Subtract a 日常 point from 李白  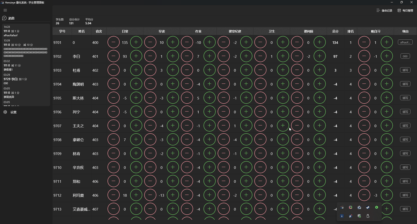tap(114, 56)
